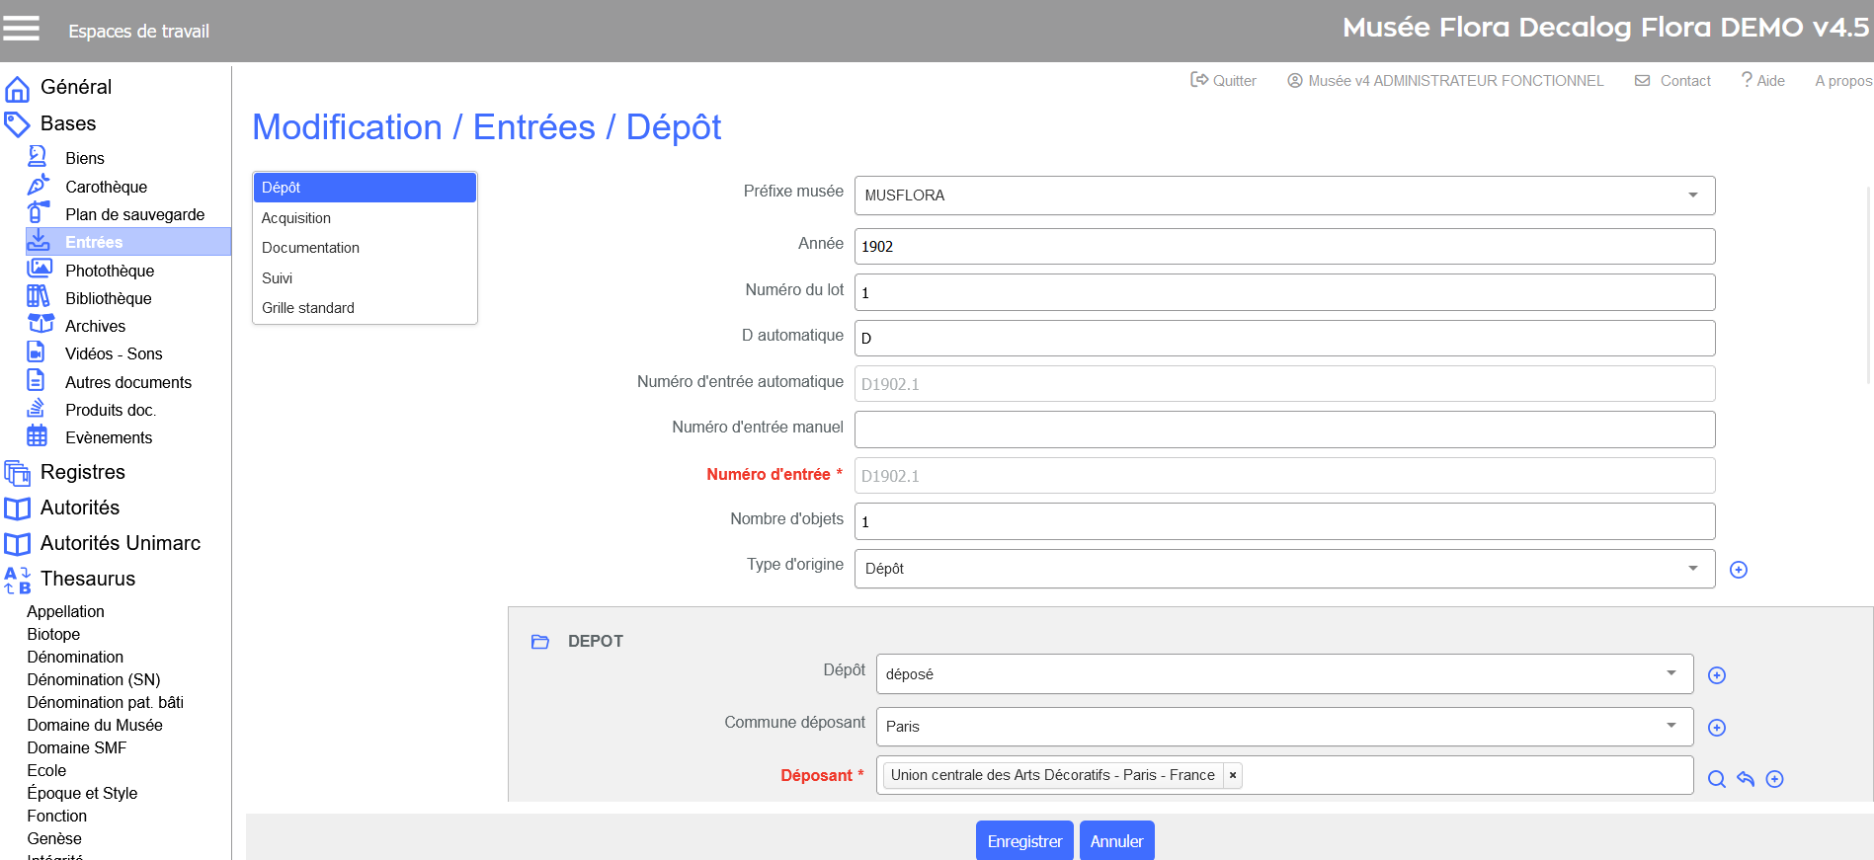Click the Enregistrer button
Image resolution: width=1874 pixels, height=860 pixels.
[1024, 841]
